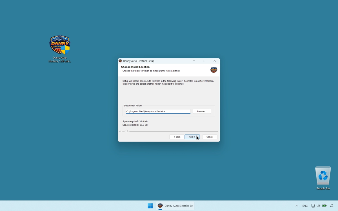Viewport: 338px width, 211px height.
Task: Click the 'Space available: 29.0 GB' text
Action: click(135, 125)
